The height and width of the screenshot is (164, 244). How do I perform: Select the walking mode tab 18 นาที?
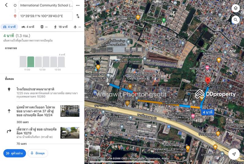(x=61, y=27)
